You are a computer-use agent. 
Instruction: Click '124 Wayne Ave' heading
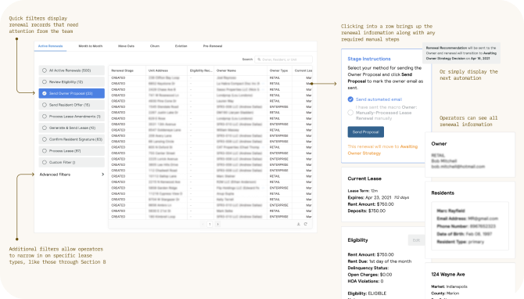tap(448, 274)
